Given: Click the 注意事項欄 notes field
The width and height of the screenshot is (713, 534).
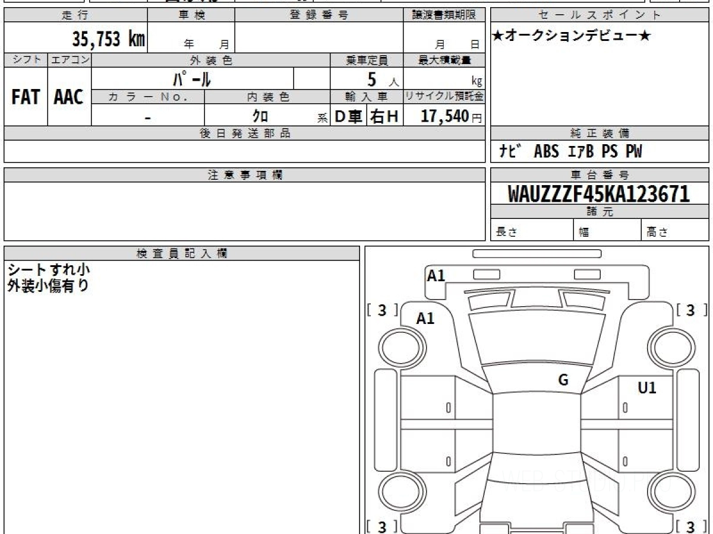Looking at the screenshot, I should click(245, 211).
